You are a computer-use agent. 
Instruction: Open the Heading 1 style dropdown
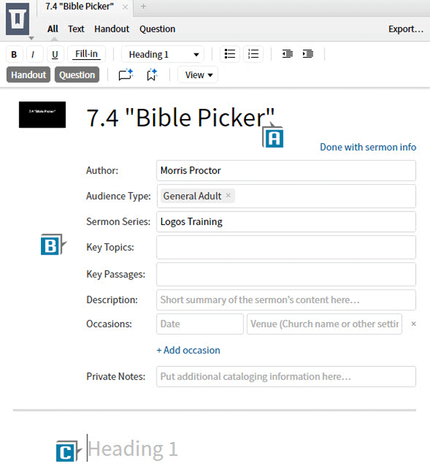pyautogui.click(x=163, y=54)
